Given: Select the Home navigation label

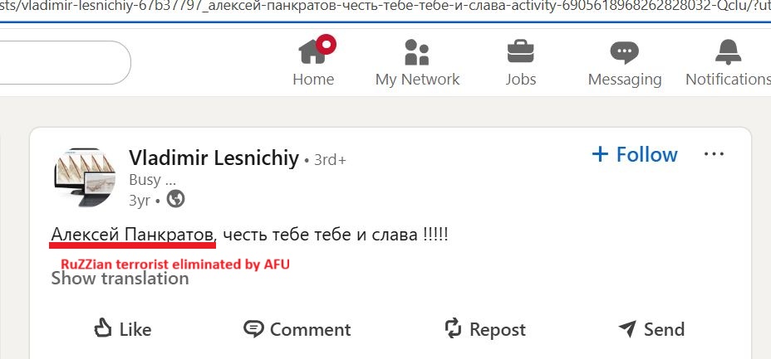Looking at the screenshot, I should click(x=313, y=80).
